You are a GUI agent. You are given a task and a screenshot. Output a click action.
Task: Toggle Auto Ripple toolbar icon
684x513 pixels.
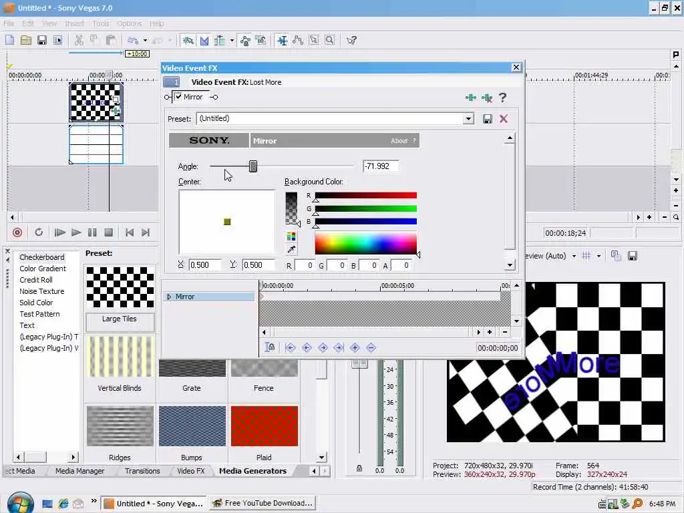coord(220,41)
